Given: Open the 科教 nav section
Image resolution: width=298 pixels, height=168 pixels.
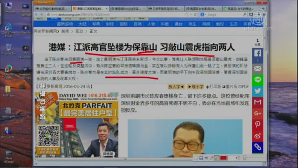Looking at the screenshot, I should 165,24.
